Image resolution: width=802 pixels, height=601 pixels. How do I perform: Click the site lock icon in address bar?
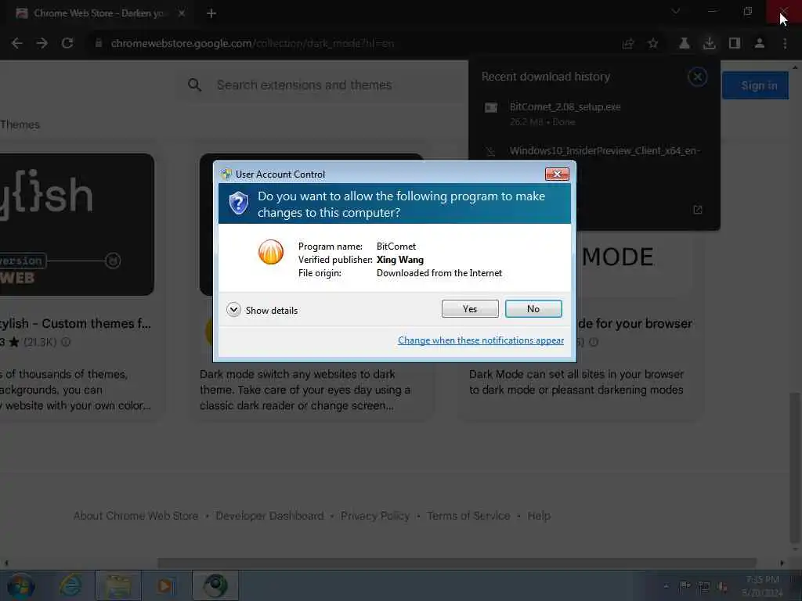tap(98, 44)
